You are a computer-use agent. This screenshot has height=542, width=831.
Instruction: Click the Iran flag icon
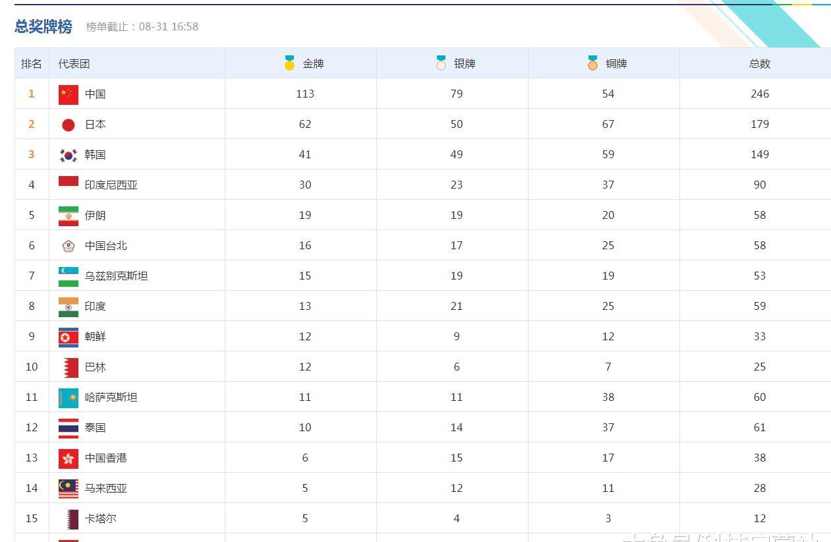point(68,216)
